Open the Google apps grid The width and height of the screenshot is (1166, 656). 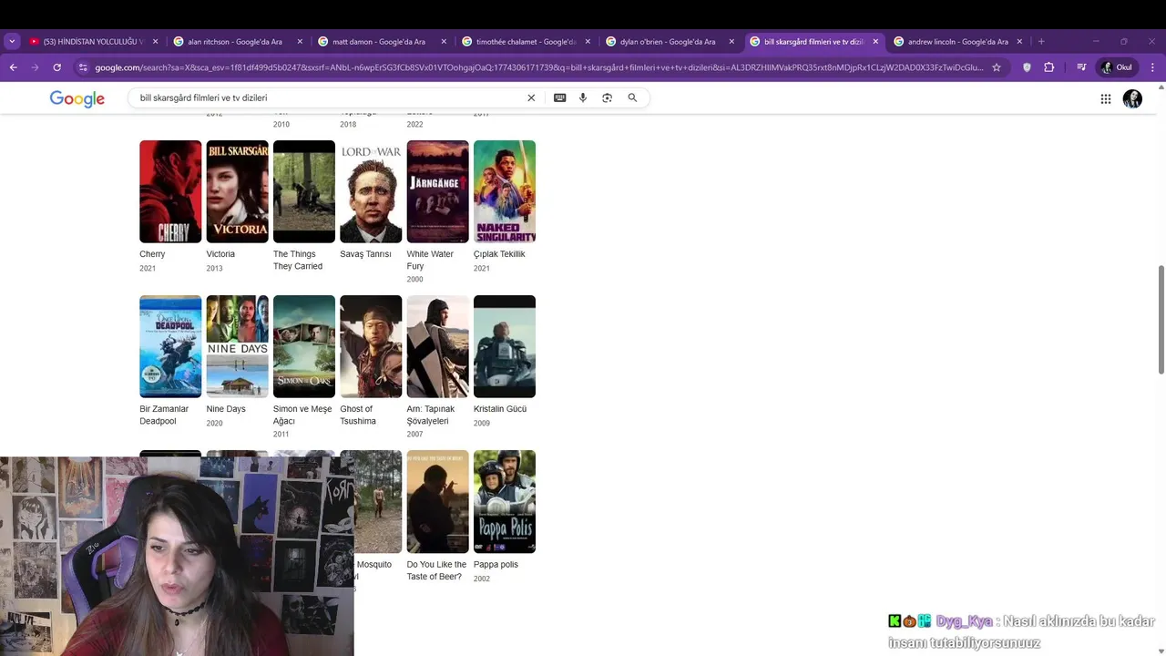pos(1105,99)
